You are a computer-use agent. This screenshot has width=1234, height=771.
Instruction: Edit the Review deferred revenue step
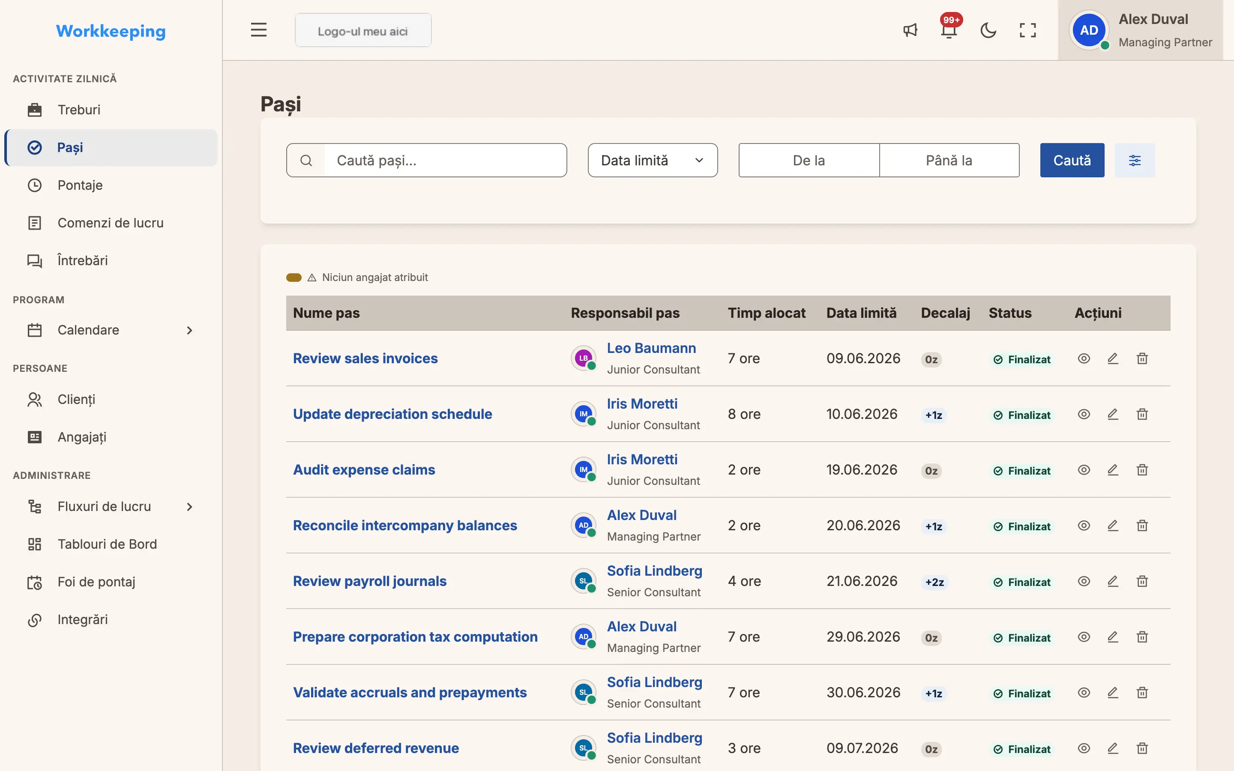1113,748
